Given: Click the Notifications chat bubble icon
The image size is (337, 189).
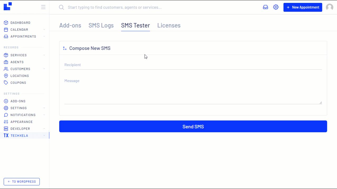Looking at the screenshot, I should pos(6,115).
